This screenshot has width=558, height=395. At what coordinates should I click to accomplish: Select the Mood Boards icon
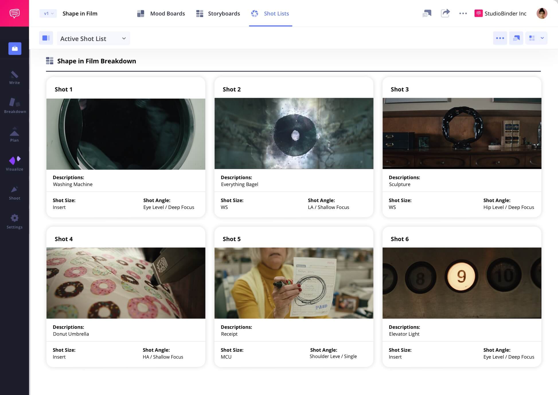tap(141, 13)
